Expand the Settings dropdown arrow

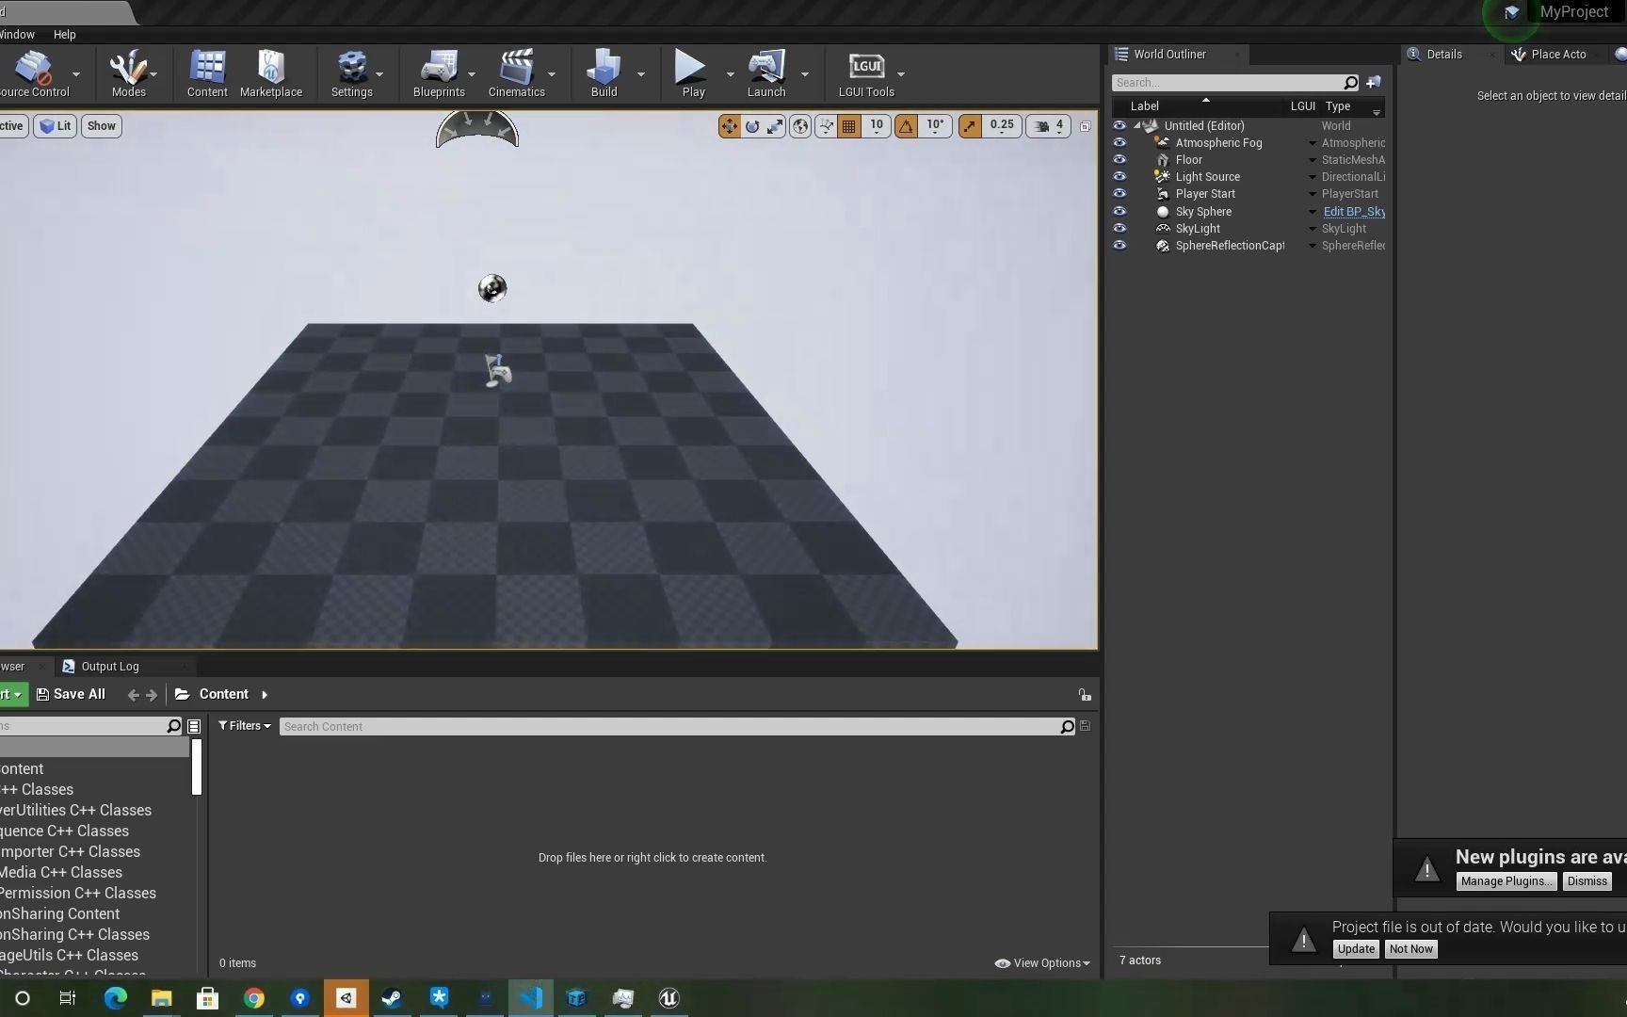click(379, 74)
